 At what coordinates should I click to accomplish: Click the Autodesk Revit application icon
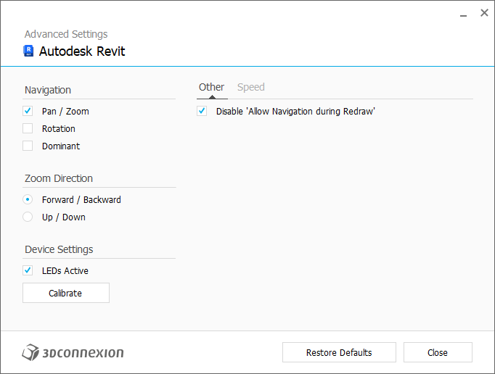pyautogui.click(x=29, y=51)
